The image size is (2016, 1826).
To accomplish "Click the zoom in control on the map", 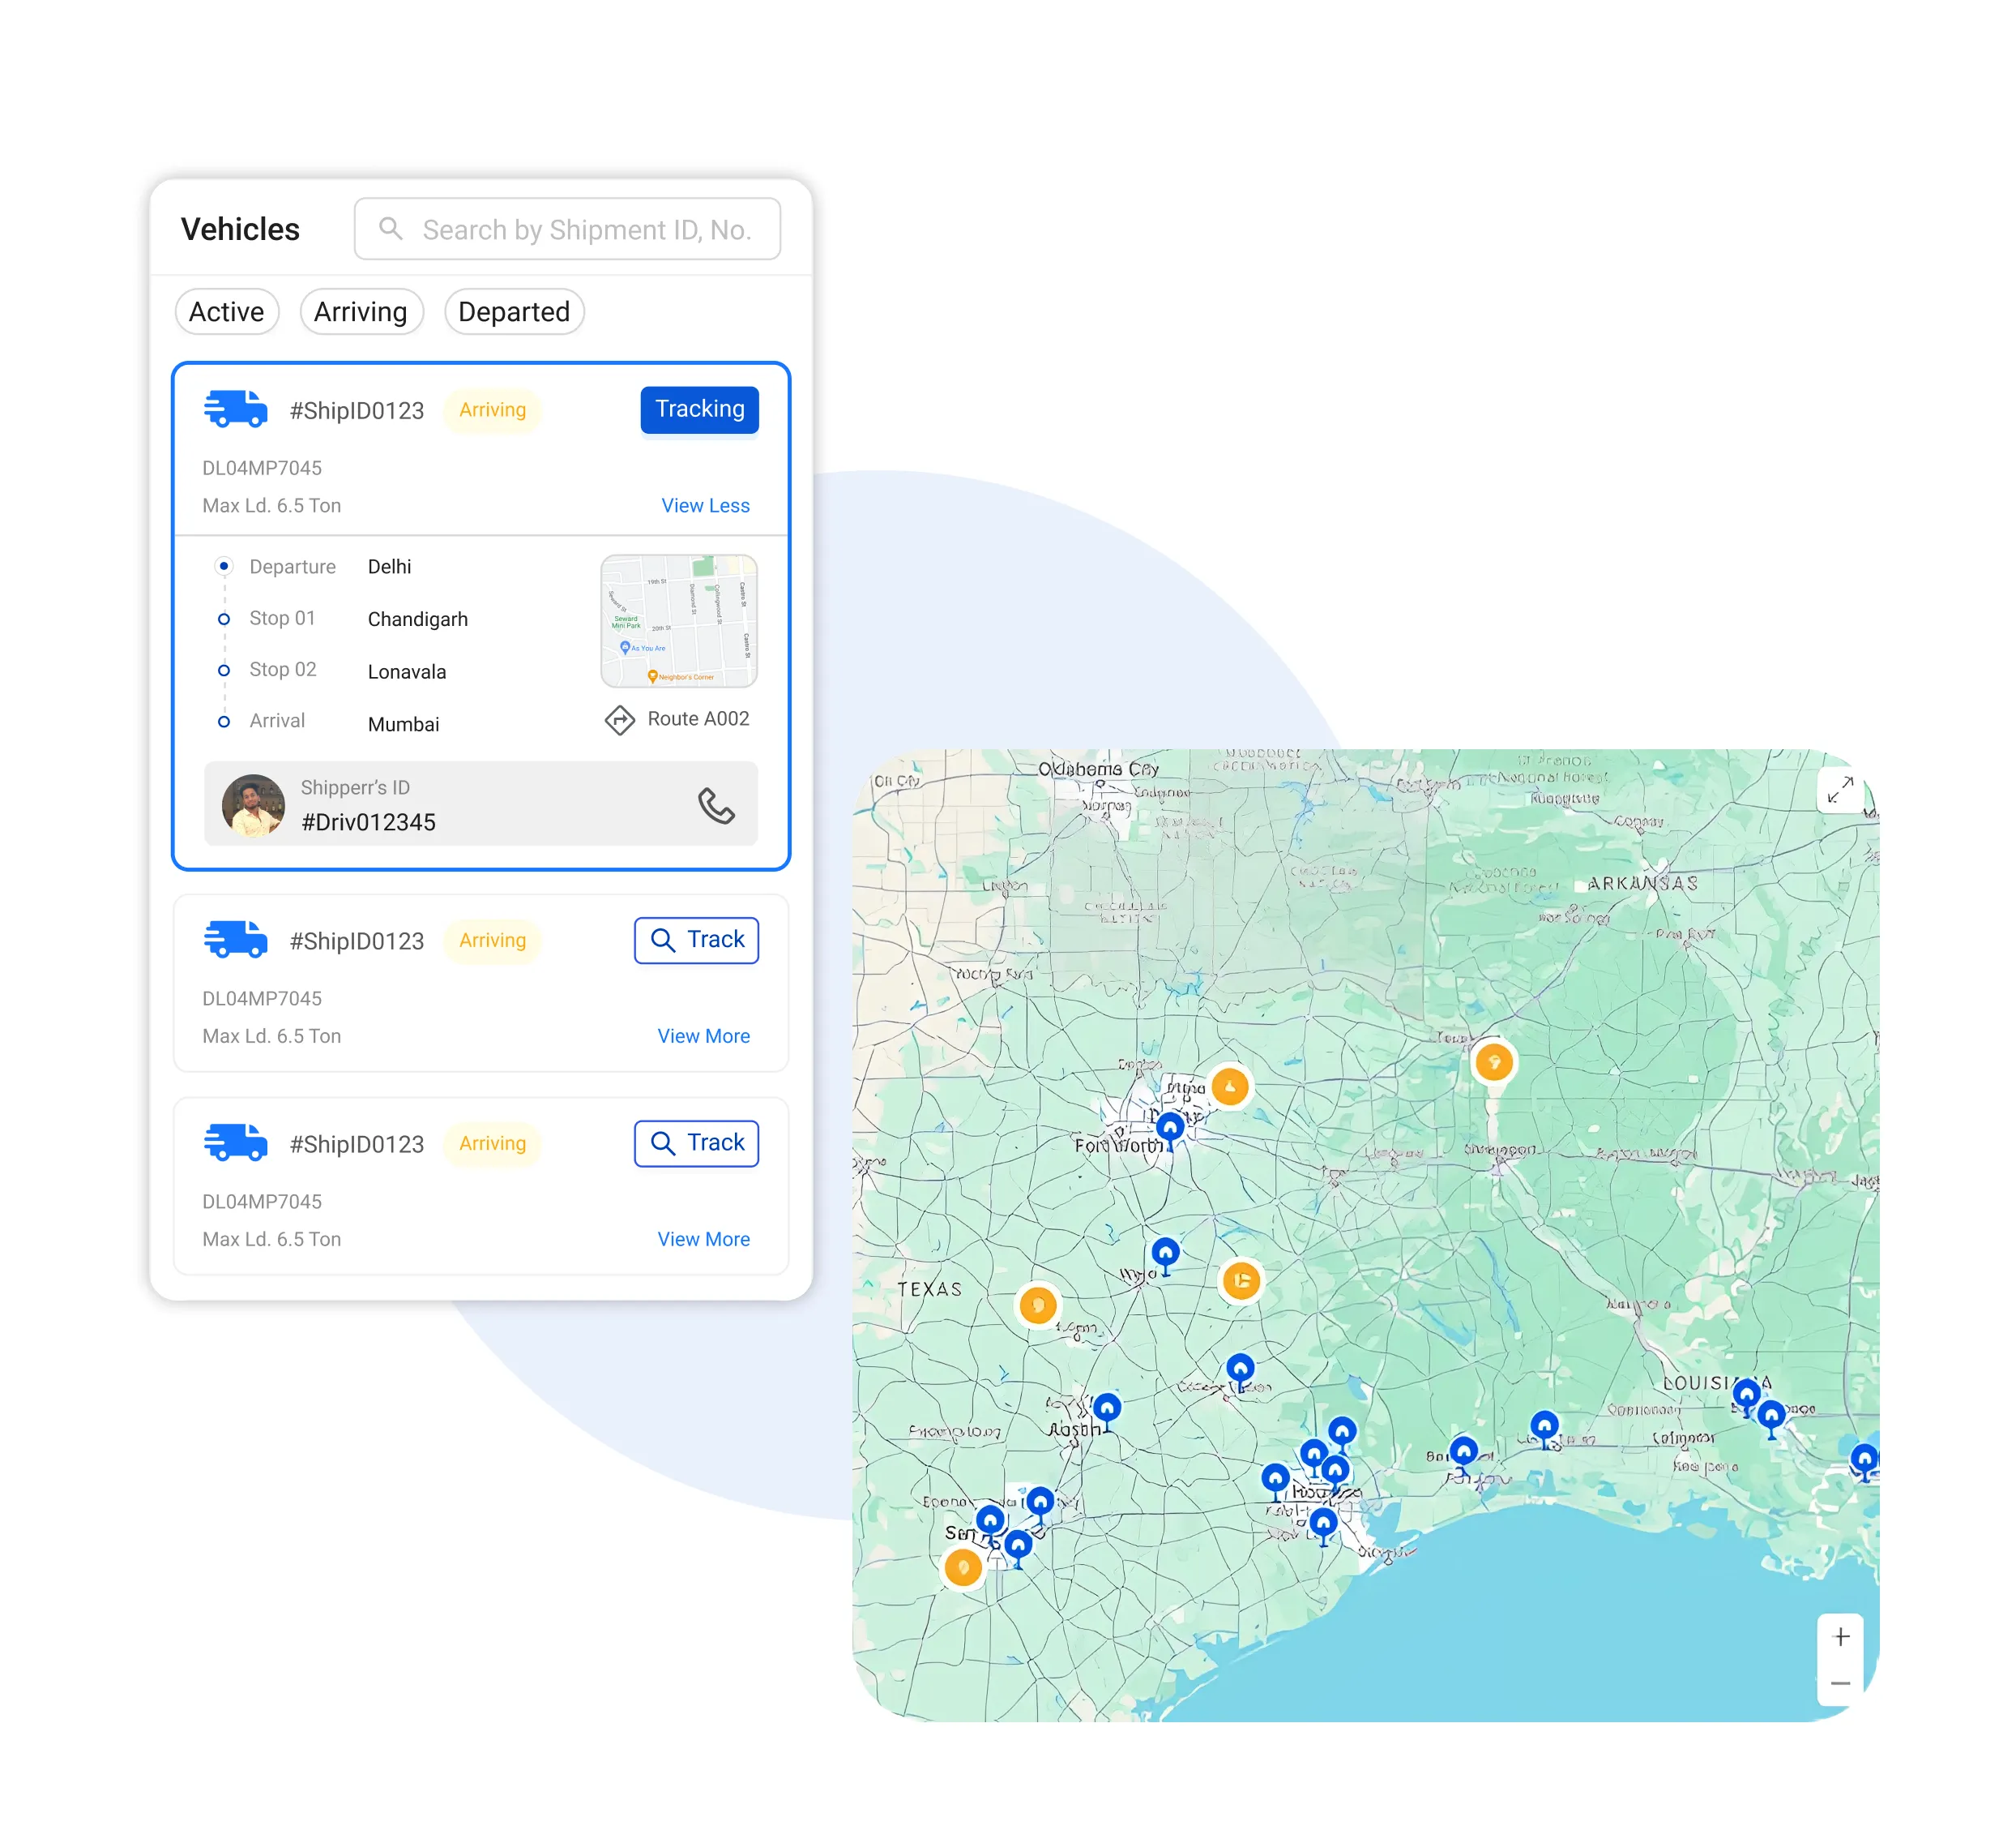I will click(1840, 1636).
